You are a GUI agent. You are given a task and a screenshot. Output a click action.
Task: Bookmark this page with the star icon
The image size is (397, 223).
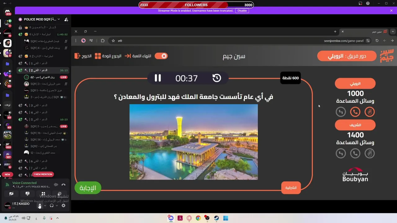[113, 41]
